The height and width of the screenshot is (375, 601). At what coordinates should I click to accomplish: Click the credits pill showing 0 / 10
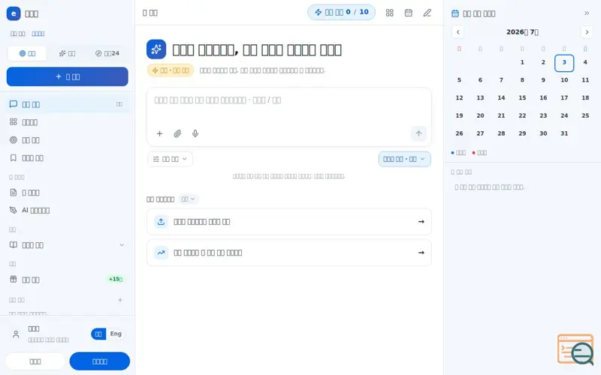click(x=341, y=12)
